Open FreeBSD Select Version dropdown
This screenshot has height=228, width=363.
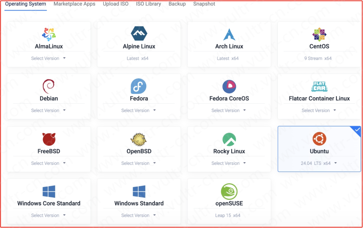[48, 163]
